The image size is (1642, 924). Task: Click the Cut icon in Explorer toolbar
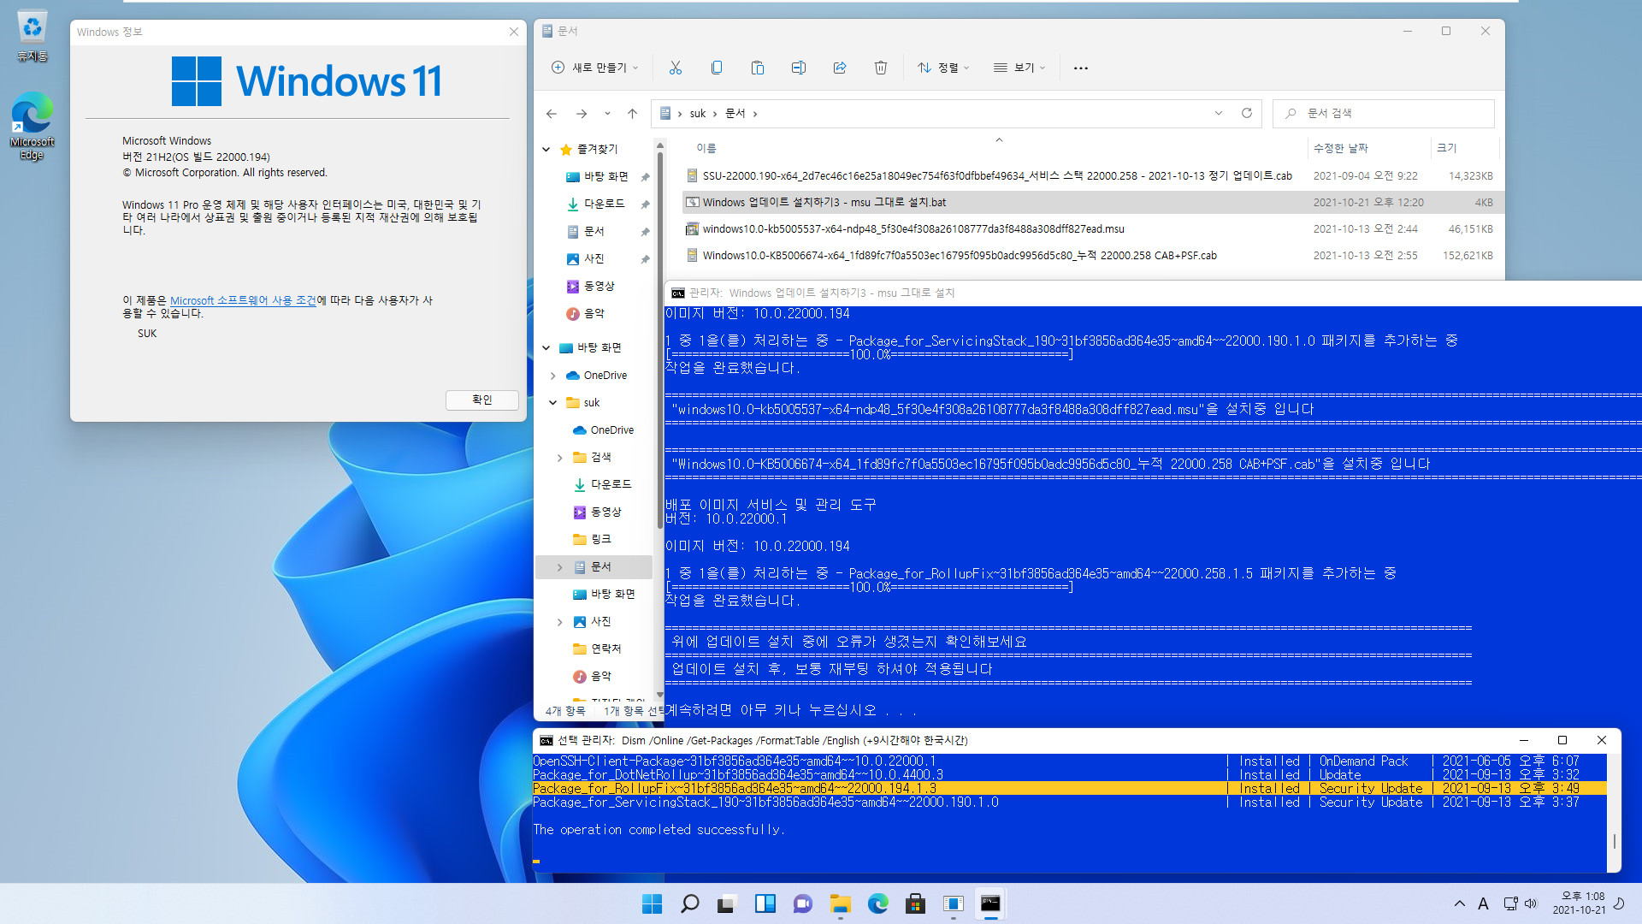[x=675, y=68]
